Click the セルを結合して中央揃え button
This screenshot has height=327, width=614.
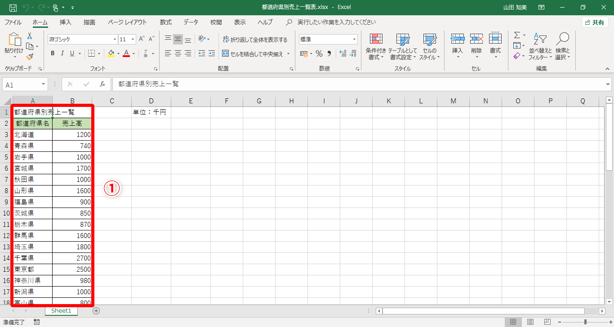[253, 54]
